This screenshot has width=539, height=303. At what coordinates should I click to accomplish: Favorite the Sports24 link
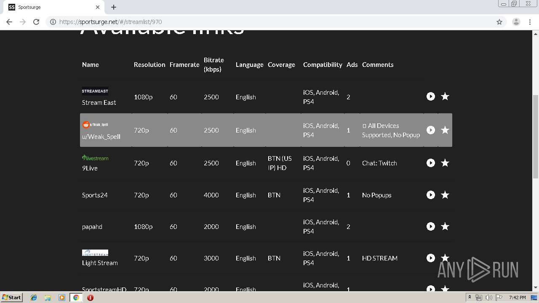click(445, 195)
